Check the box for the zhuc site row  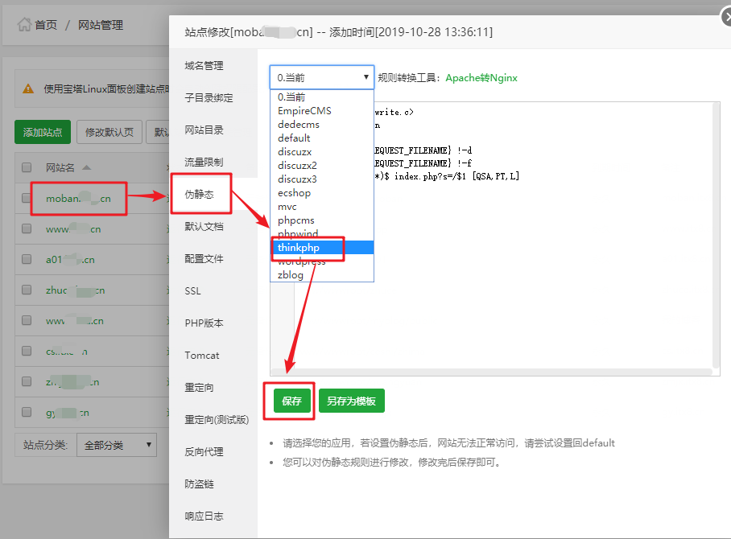click(x=27, y=290)
